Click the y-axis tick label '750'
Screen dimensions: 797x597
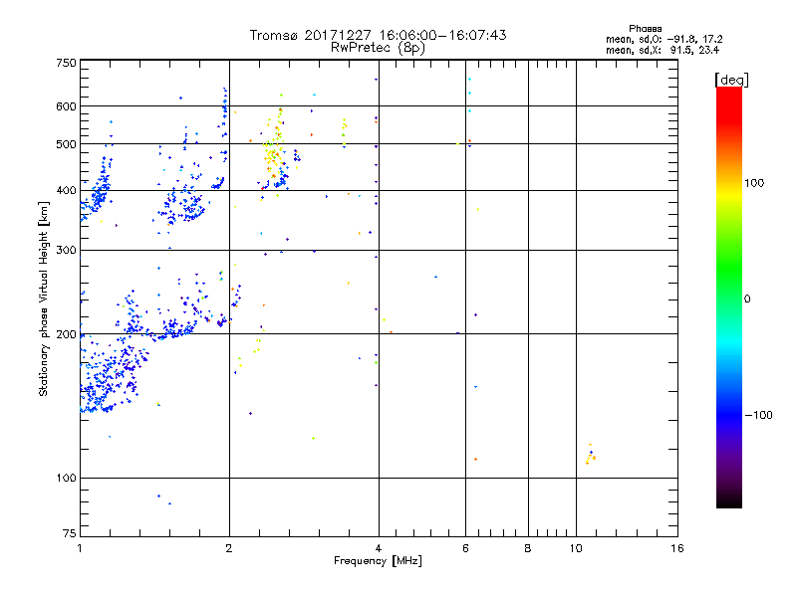pyautogui.click(x=66, y=63)
